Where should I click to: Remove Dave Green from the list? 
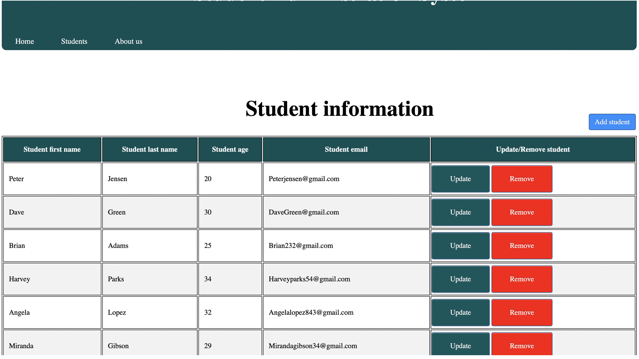(522, 212)
